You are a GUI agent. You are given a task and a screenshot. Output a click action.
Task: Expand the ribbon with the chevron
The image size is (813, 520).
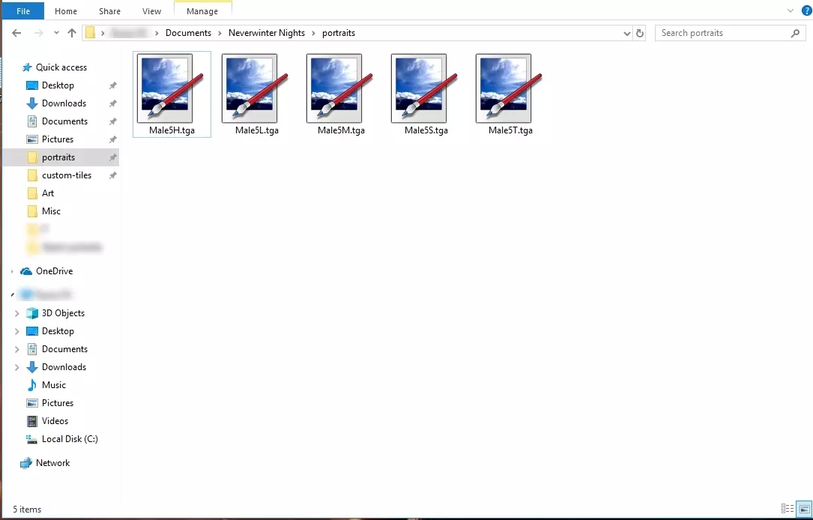[x=791, y=10]
